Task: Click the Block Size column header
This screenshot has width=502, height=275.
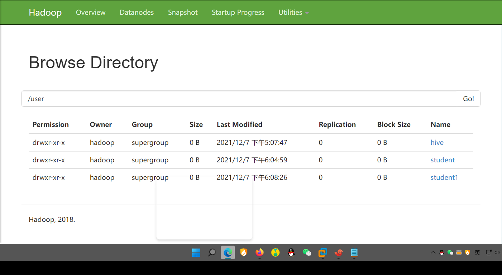Action: pyautogui.click(x=394, y=124)
